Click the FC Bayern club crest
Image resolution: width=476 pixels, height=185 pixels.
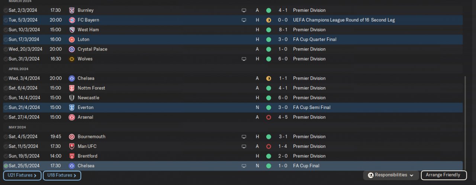tap(72, 20)
